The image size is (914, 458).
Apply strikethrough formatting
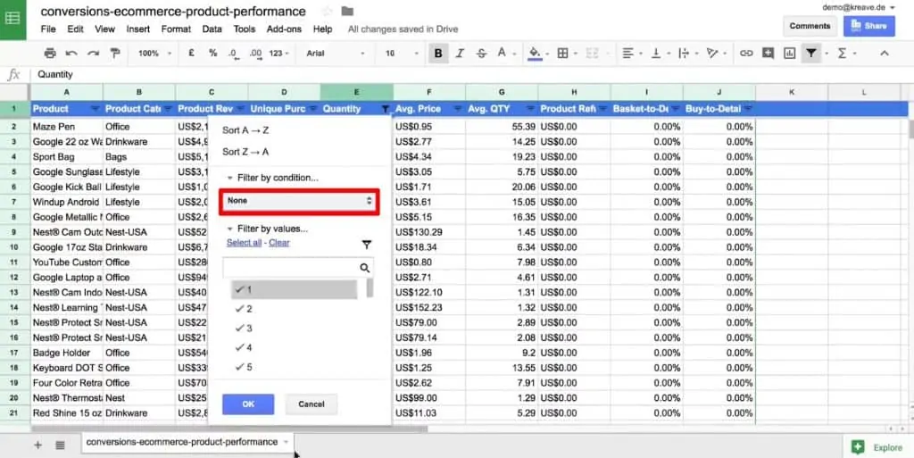(x=481, y=53)
